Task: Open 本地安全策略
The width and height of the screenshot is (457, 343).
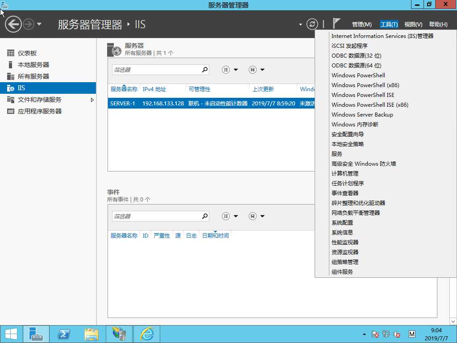Action: click(x=347, y=144)
